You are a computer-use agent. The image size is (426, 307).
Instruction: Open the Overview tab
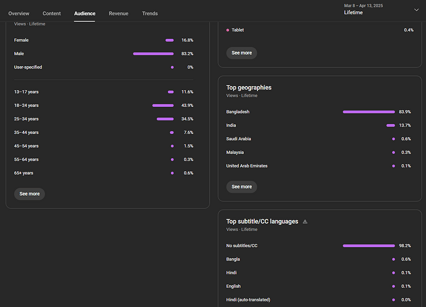(19, 14)
